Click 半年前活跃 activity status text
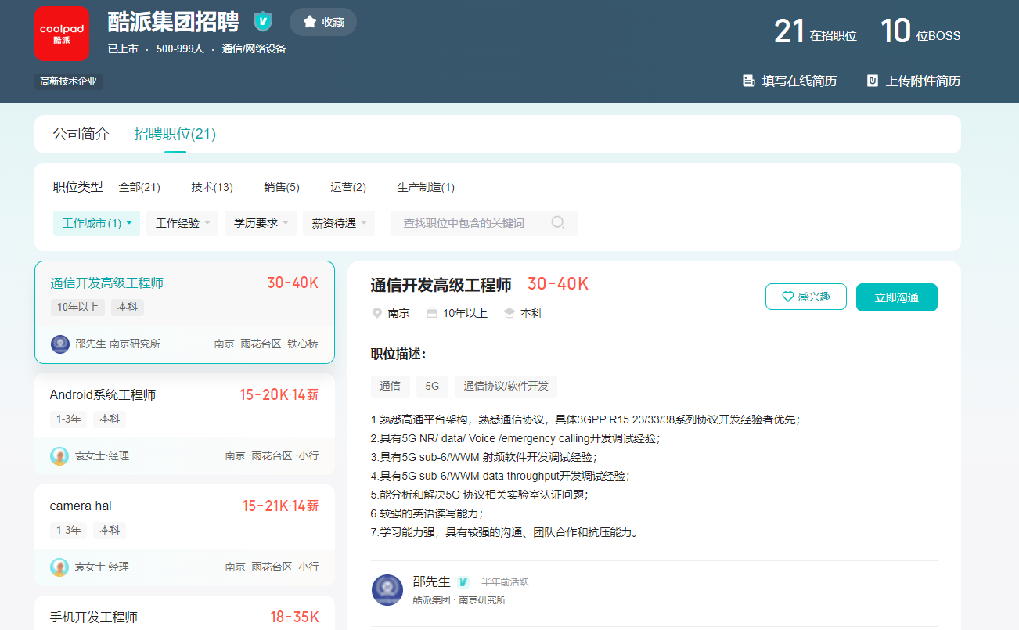Screen dimensions: 1019x630 [506, 582]
